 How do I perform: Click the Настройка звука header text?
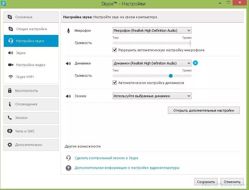tap(78, 17)
